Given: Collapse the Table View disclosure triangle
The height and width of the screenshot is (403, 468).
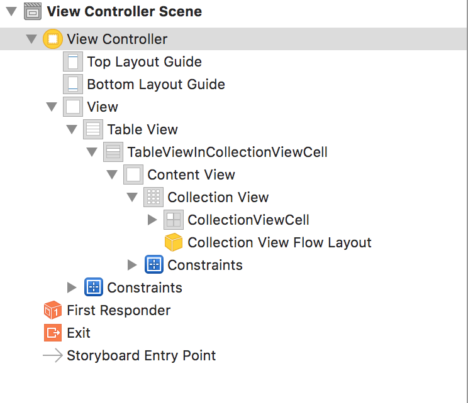Looking at the screenshot, I should click(72, 129).
